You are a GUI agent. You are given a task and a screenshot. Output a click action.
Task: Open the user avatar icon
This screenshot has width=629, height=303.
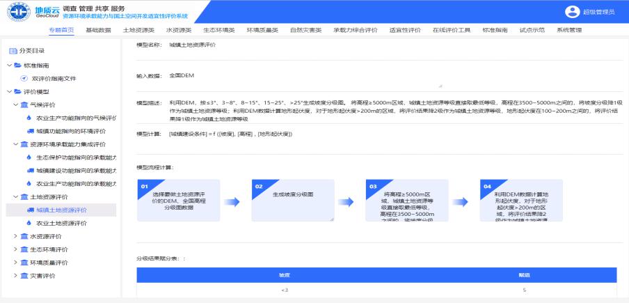[x=573, y=12]
